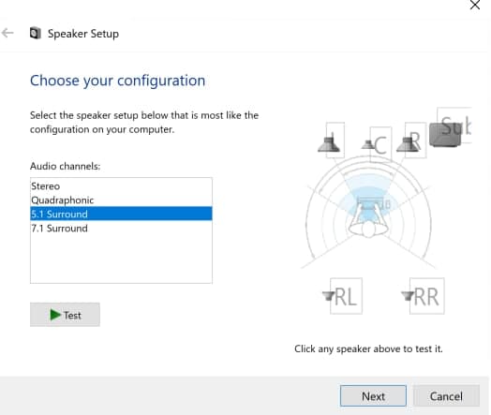Test the front left speaker icon
This screenshot has width=491, height=415.
(x=331, y=141)
